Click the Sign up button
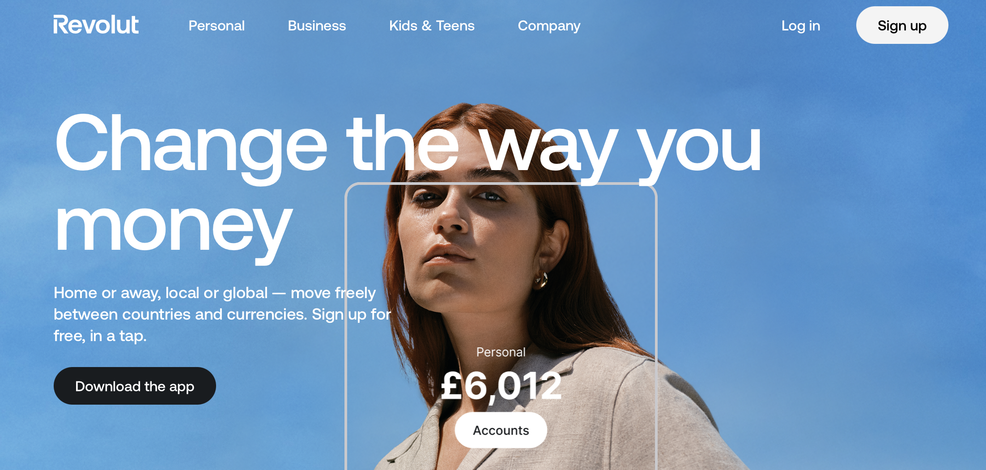Screen dimensions: 986x470 [x=902, y=25]
